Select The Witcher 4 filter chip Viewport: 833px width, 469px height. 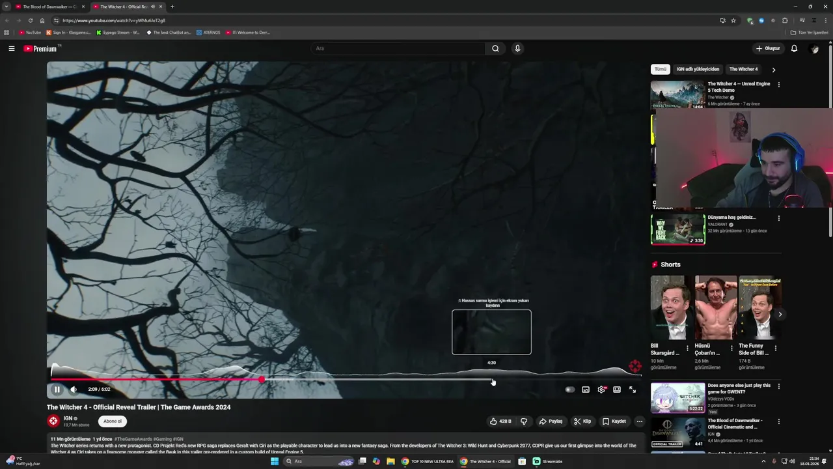click(743, 69)
